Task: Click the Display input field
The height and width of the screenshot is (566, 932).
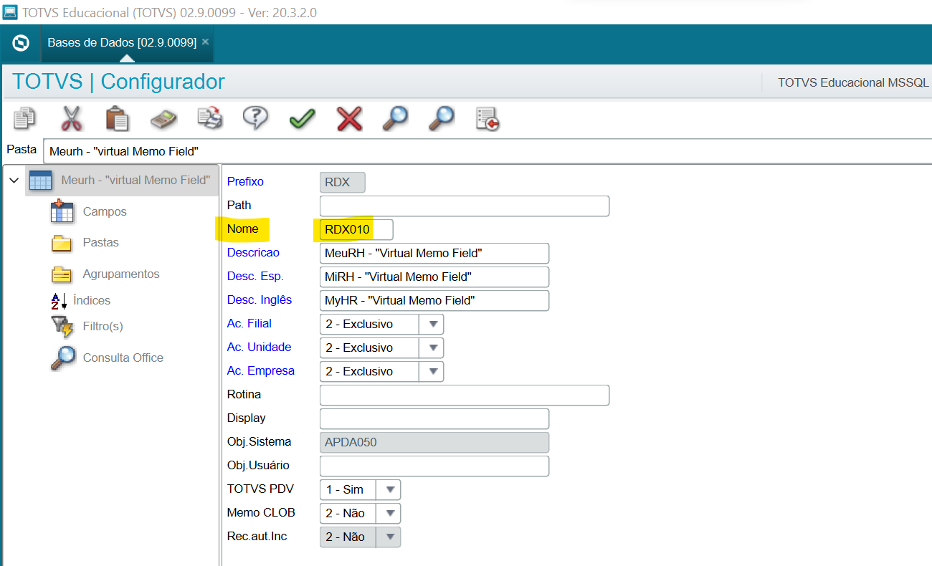Action: pyautogui.click(x=434, y=418)
